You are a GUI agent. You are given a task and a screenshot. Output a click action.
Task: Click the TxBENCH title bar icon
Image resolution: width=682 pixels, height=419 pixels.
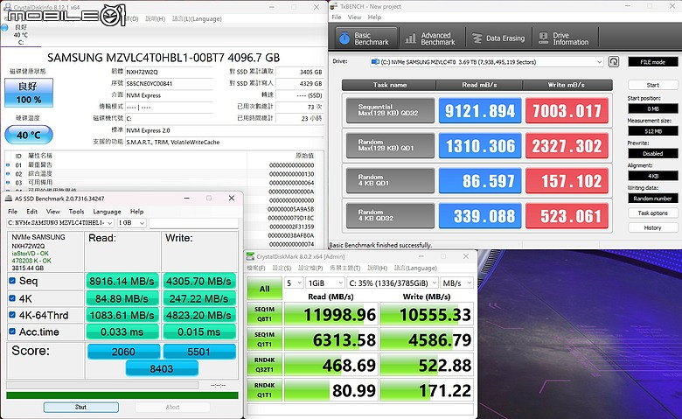334,6
